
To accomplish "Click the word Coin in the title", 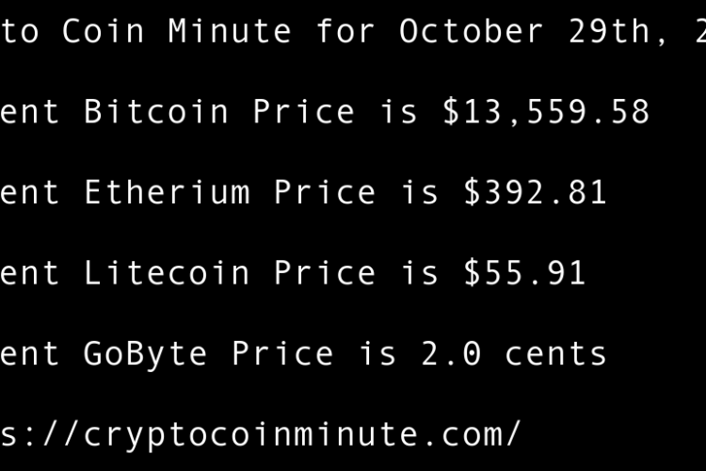I will [104, 31].
